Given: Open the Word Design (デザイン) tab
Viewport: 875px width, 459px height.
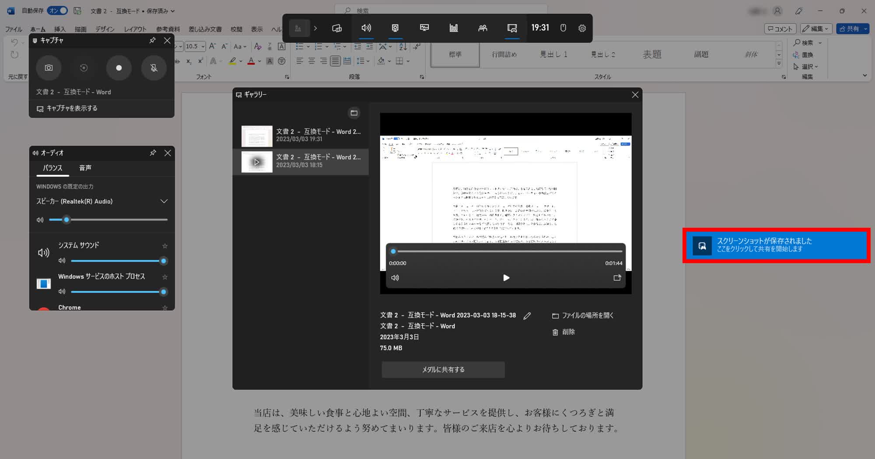Looking at the screenshot, I should coord(105,29).
